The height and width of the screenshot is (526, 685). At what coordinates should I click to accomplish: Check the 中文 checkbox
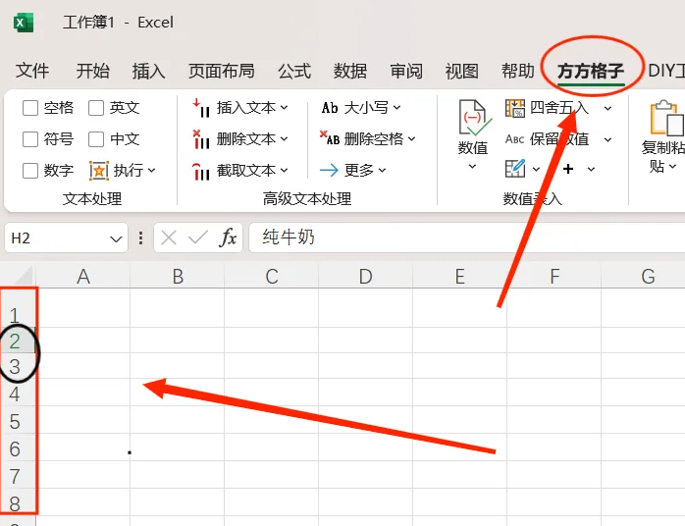point(96,139)
